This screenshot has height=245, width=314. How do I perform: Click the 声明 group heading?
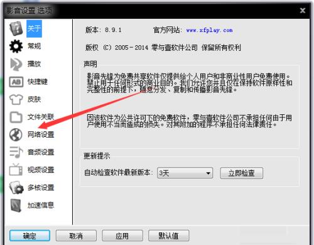point(90,64)
